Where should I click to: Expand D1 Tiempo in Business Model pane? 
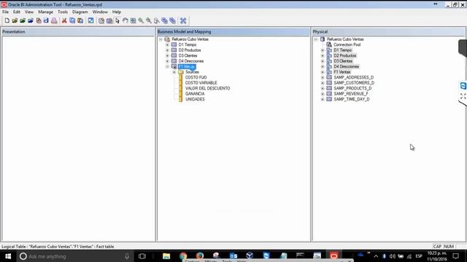point(167,44)
